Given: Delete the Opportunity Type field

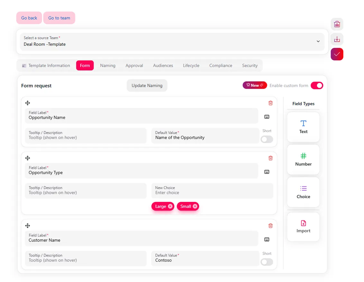Looking at the screenshot, I should click(270, 158).
